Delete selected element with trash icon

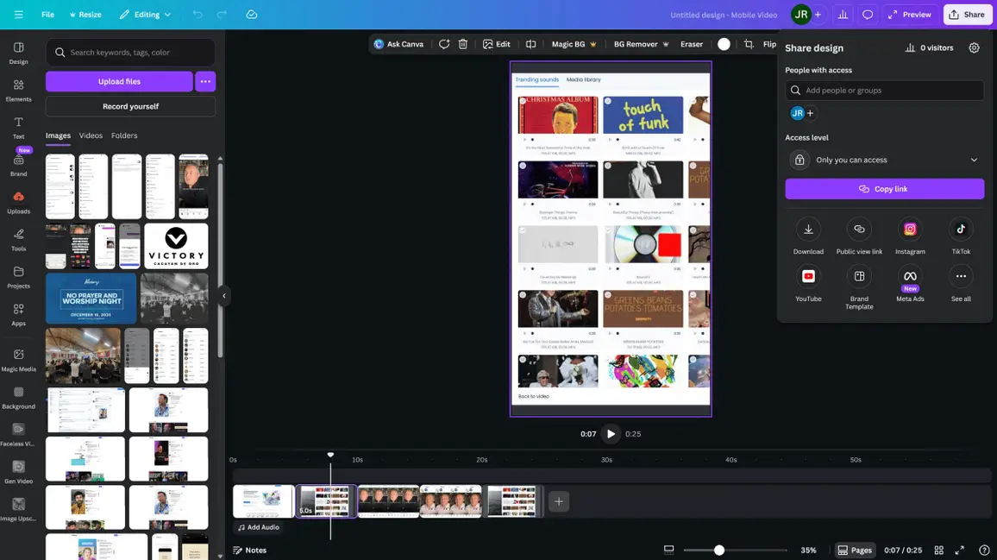[463, 44]
